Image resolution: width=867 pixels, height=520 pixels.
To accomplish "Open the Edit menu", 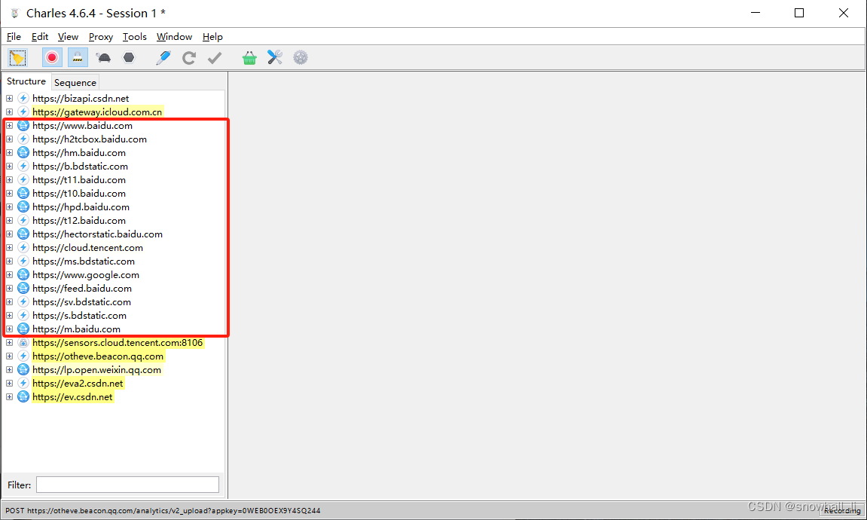I will 40,36.
